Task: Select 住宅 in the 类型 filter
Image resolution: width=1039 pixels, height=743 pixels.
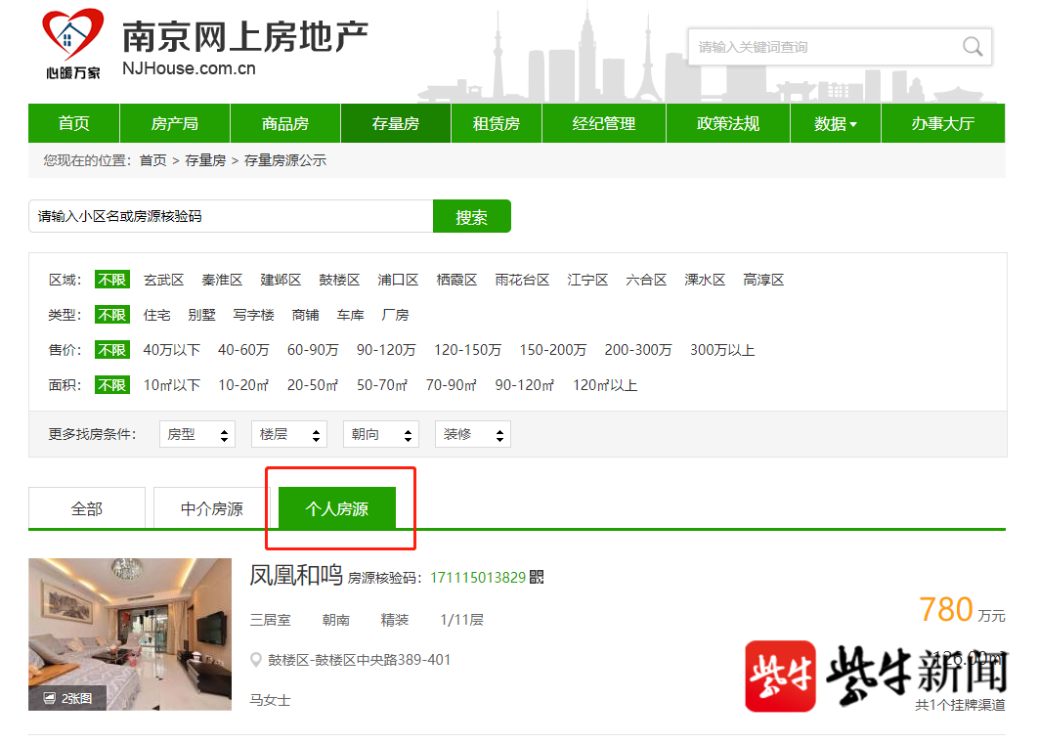Action: coord(156,315)
